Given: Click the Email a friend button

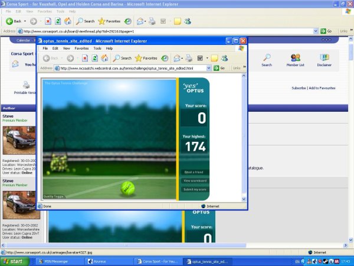Looking at the screenshot, I should 195,172.
